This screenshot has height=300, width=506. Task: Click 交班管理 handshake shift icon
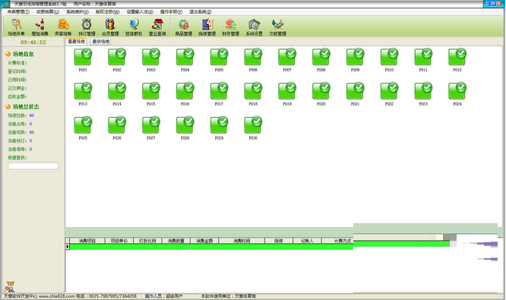(278, 27)
